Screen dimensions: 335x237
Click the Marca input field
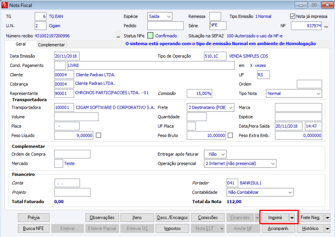(x=298, y=107)
